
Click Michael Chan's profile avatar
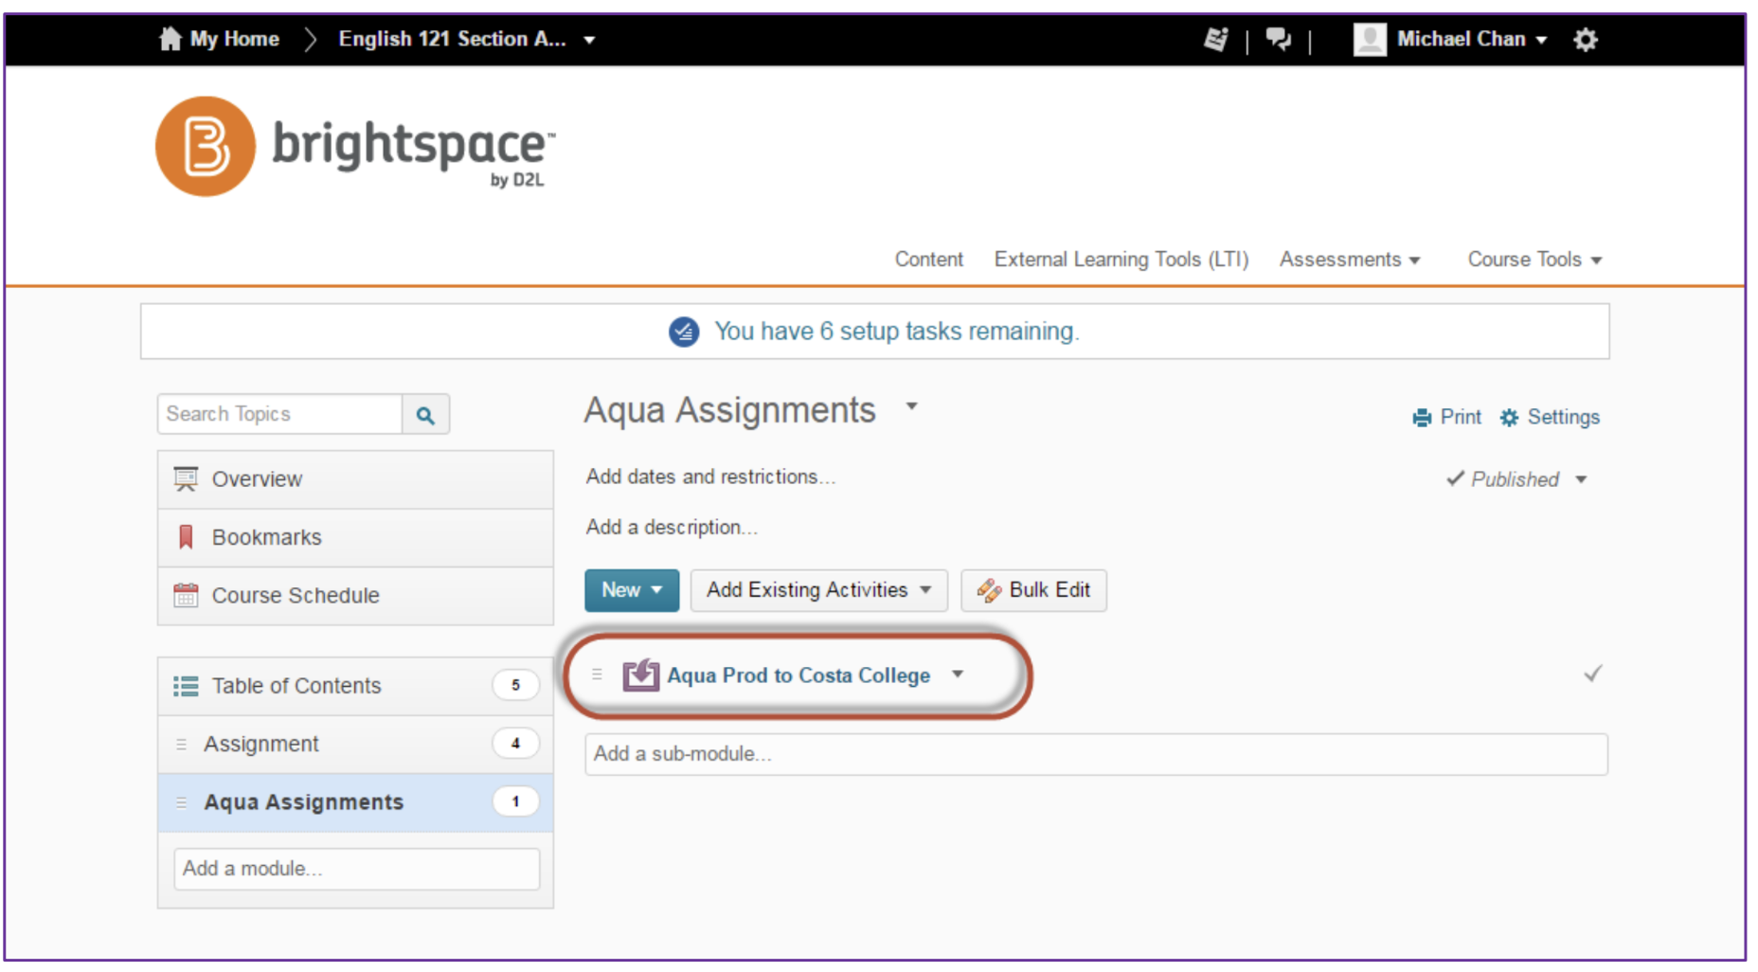[x=1370, y=39]
